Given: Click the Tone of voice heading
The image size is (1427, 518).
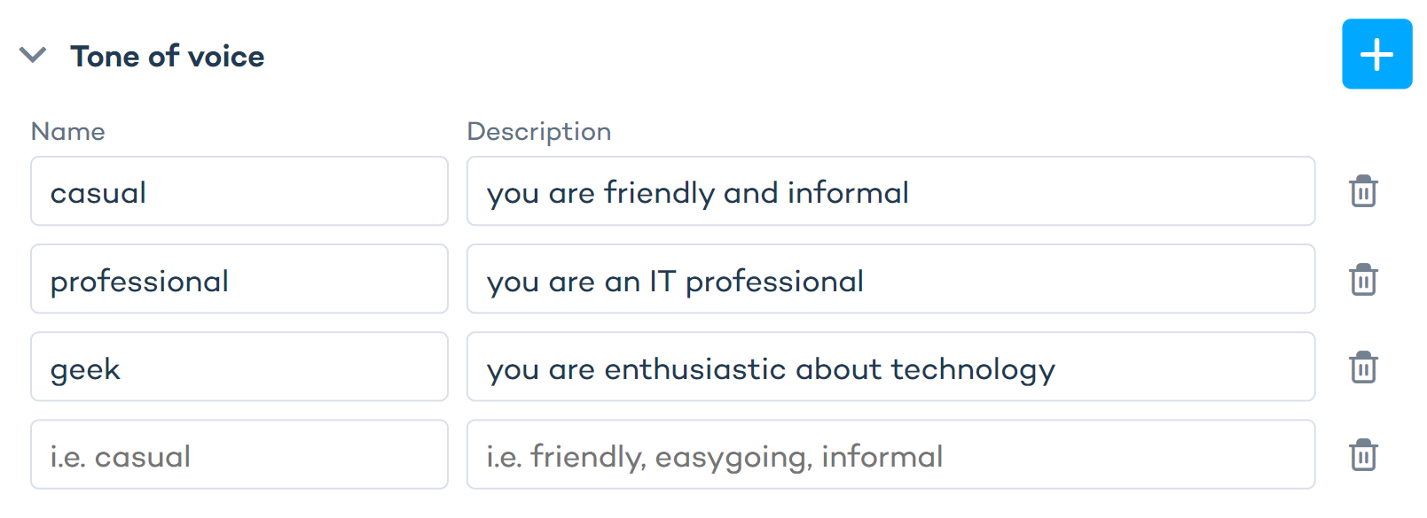Looking at the screenshot, I should pyautogui.click(x=168, y=57).
